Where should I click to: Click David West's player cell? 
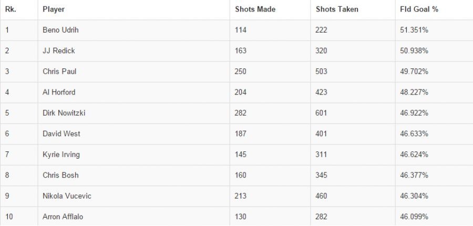(x=61, y=134)
